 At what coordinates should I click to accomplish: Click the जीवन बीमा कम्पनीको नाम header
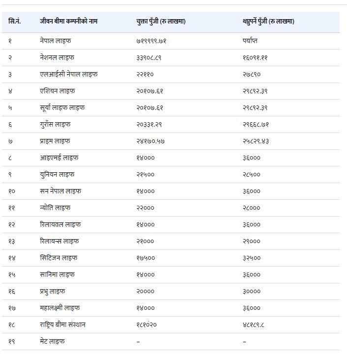click(x=69, y=22)
